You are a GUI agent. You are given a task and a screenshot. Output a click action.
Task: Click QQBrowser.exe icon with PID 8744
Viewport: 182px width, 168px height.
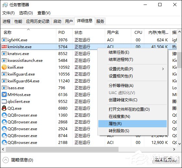[4, 136]
